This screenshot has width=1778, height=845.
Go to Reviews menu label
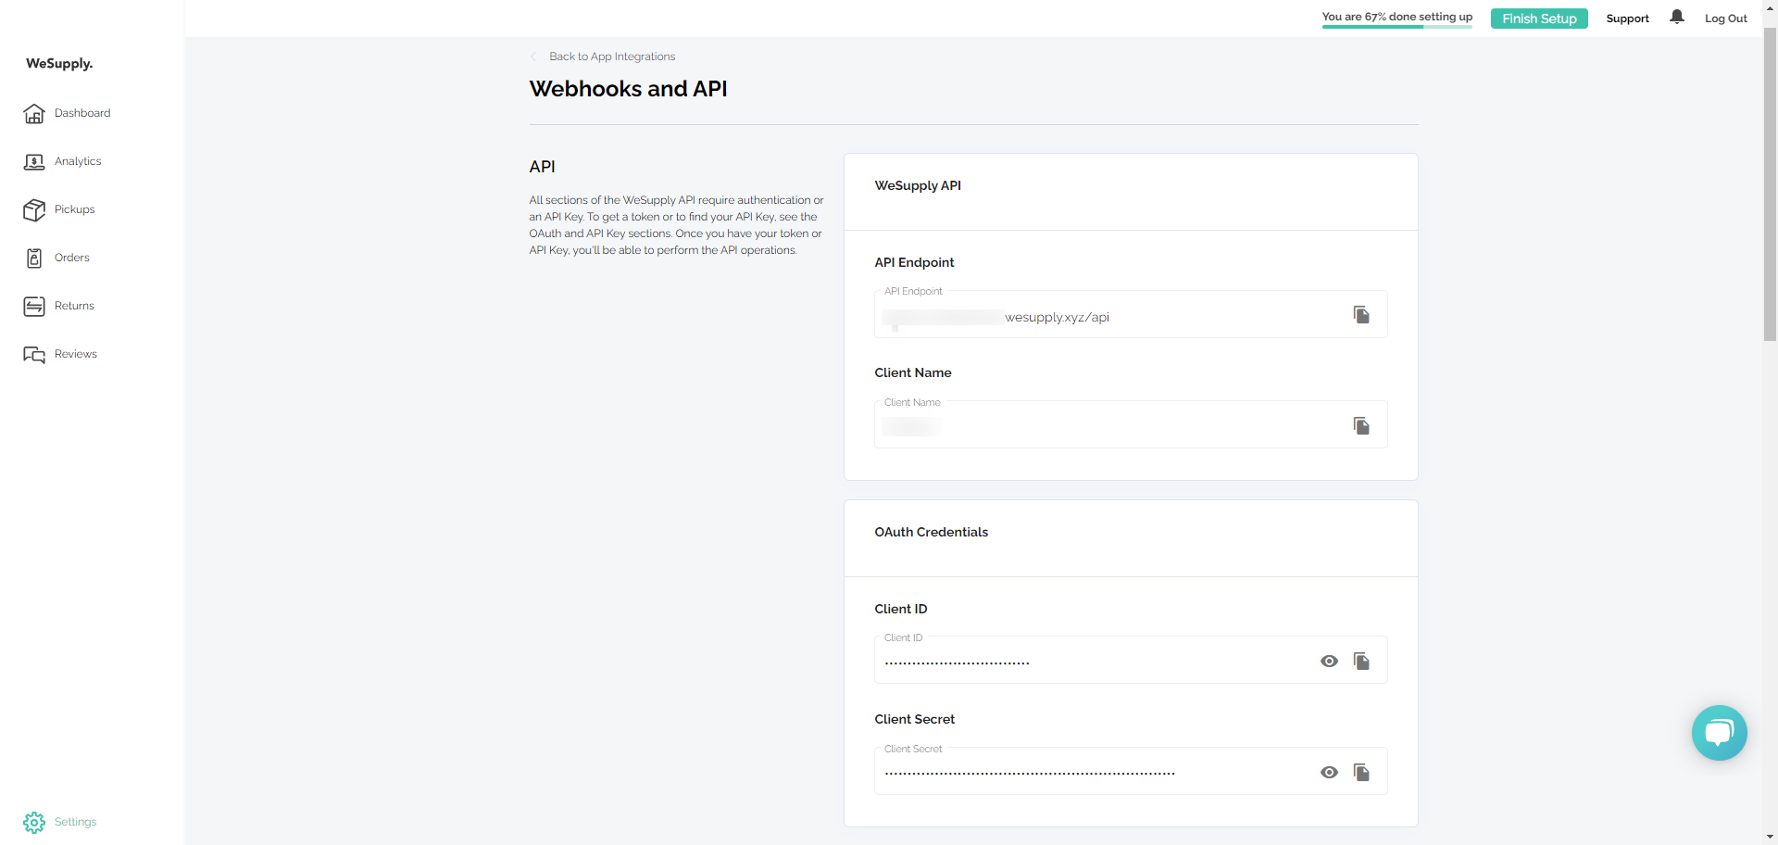tap(76, 354)
